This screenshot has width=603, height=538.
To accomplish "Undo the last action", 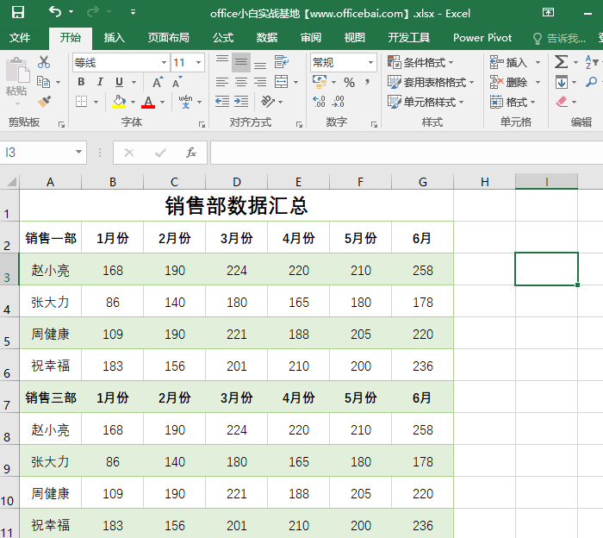I will coord(55,12).
